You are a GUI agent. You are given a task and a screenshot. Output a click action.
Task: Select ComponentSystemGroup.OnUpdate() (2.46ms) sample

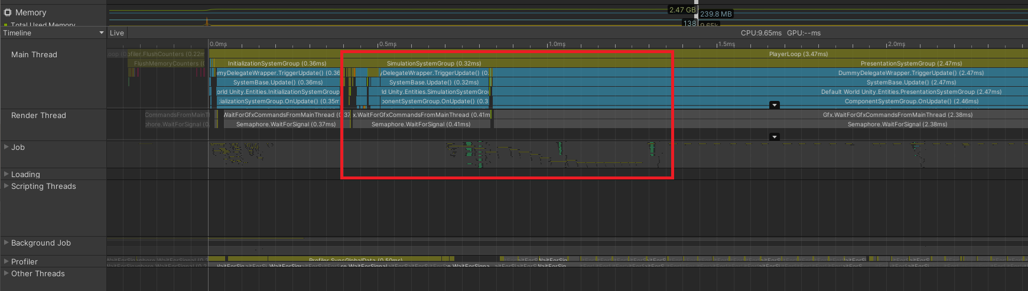click(x=911, y=101)
